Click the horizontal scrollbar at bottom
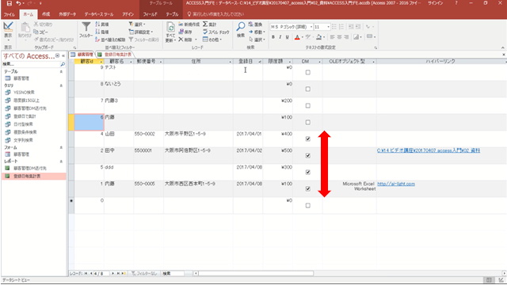The width and height of the screenshot is (507, 285). pyautogui.click(x=256, y=273)
